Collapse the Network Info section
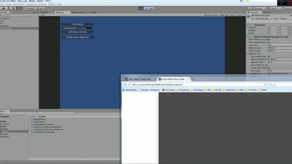 point(248,54)
